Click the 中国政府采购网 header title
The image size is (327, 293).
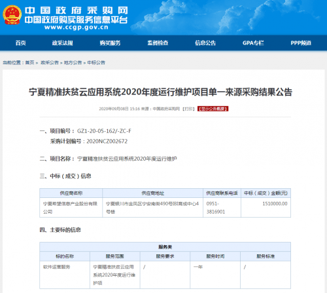pyautogui.click(x=76, y=10)
